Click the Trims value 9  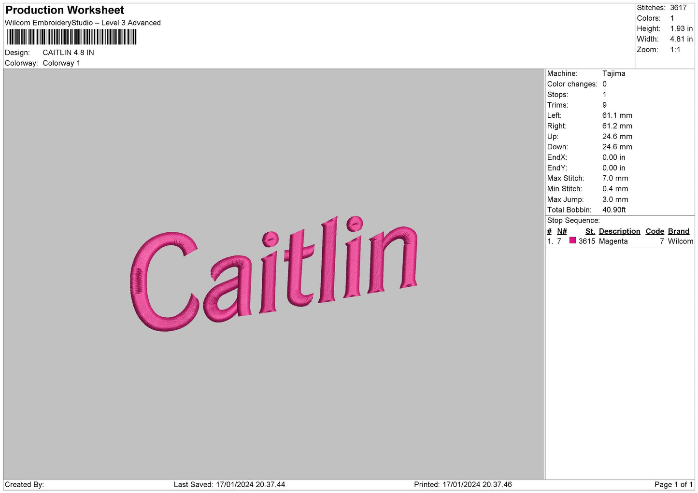pyautogui.click(x=604, y=105)
